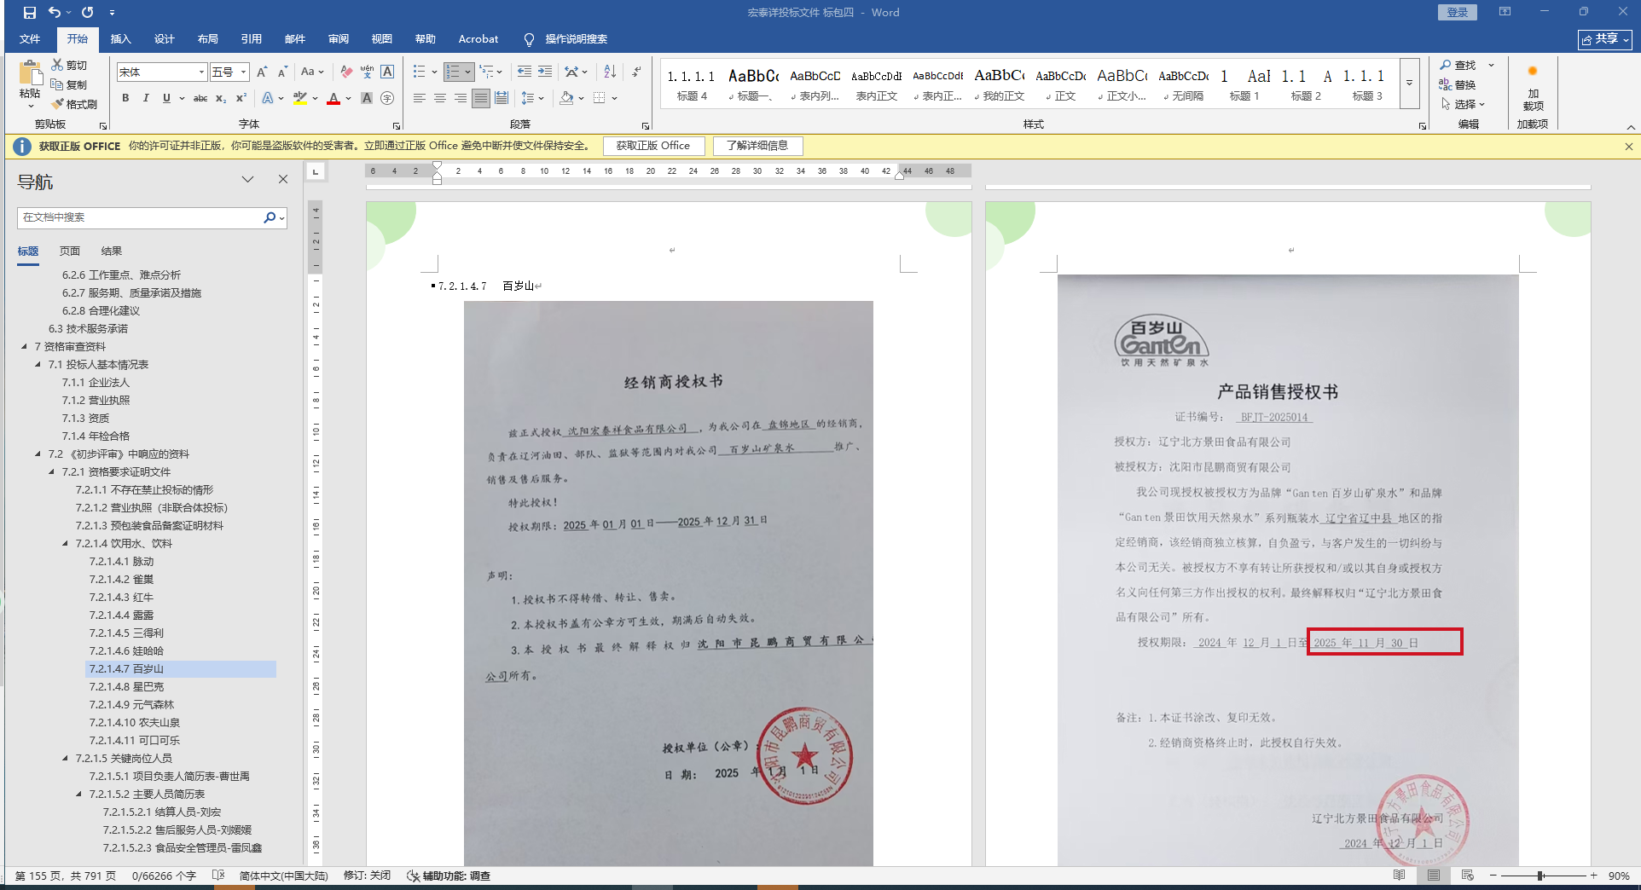Collapse the 7.2.1.4 饮用水、饮料 node

point(65,543)
